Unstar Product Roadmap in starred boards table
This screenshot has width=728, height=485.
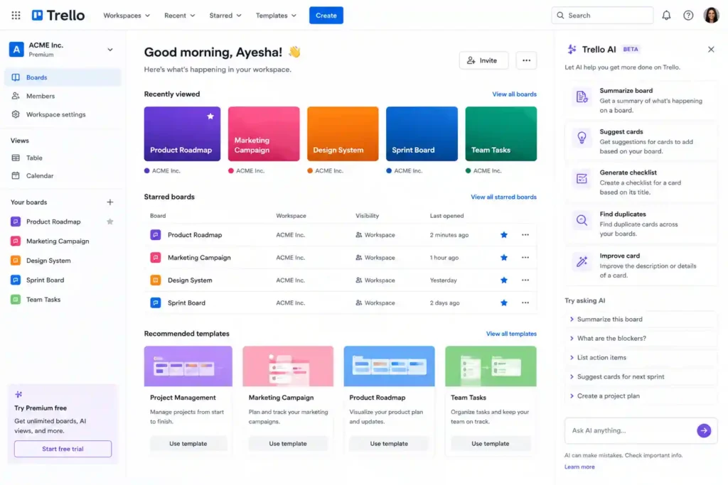pos(504,234)
